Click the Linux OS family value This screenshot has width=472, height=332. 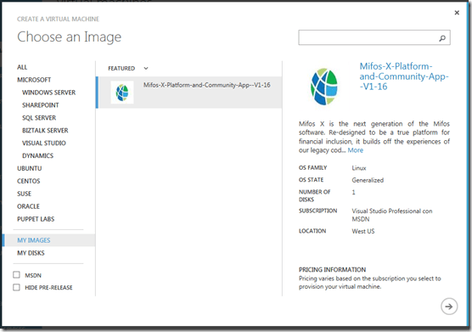pos(359,168)
